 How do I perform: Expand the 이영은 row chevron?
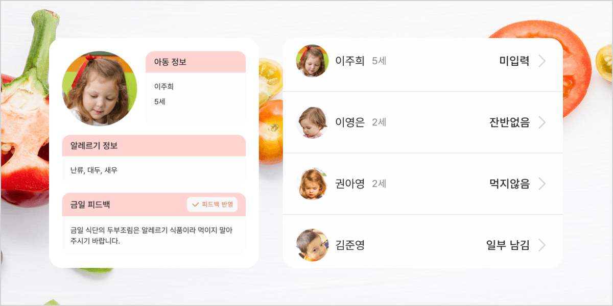(542, 122)
